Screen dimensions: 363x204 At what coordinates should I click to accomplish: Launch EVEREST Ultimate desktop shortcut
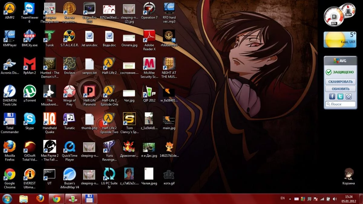tap(30, 179)
